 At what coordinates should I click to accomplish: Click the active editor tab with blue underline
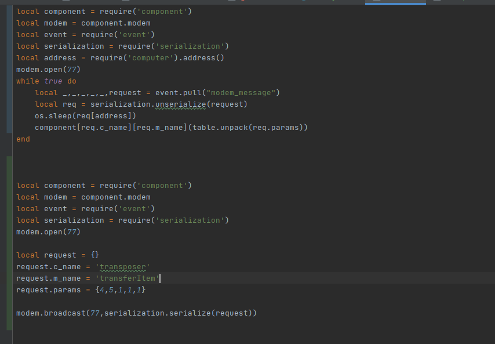395,2
